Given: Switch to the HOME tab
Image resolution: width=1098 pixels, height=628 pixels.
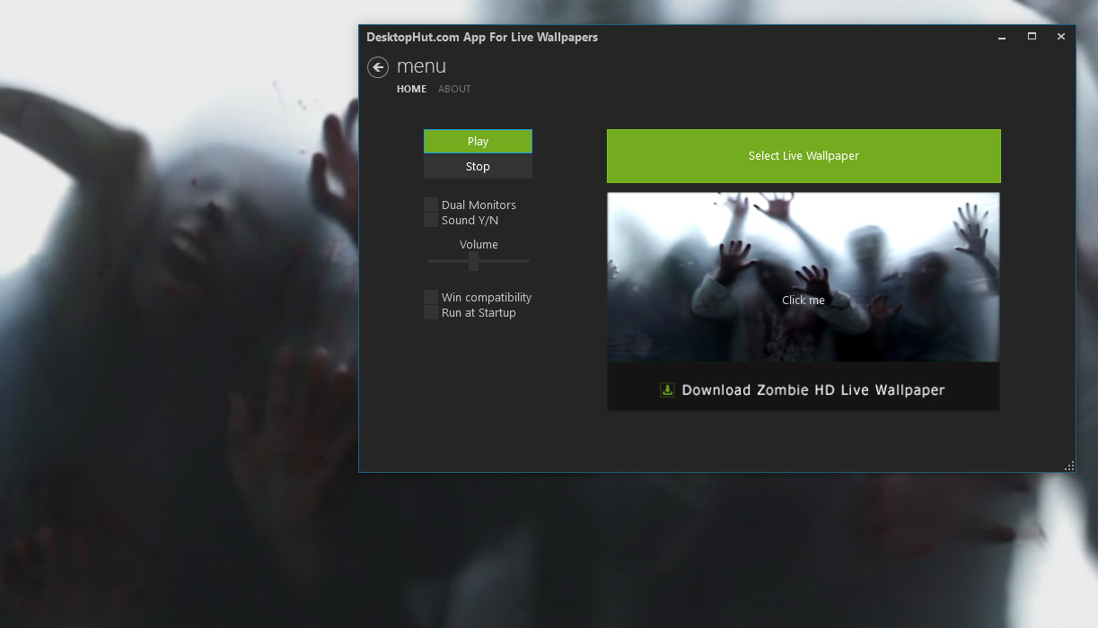Looking at the screenshot, I should [x=411, y=89].
